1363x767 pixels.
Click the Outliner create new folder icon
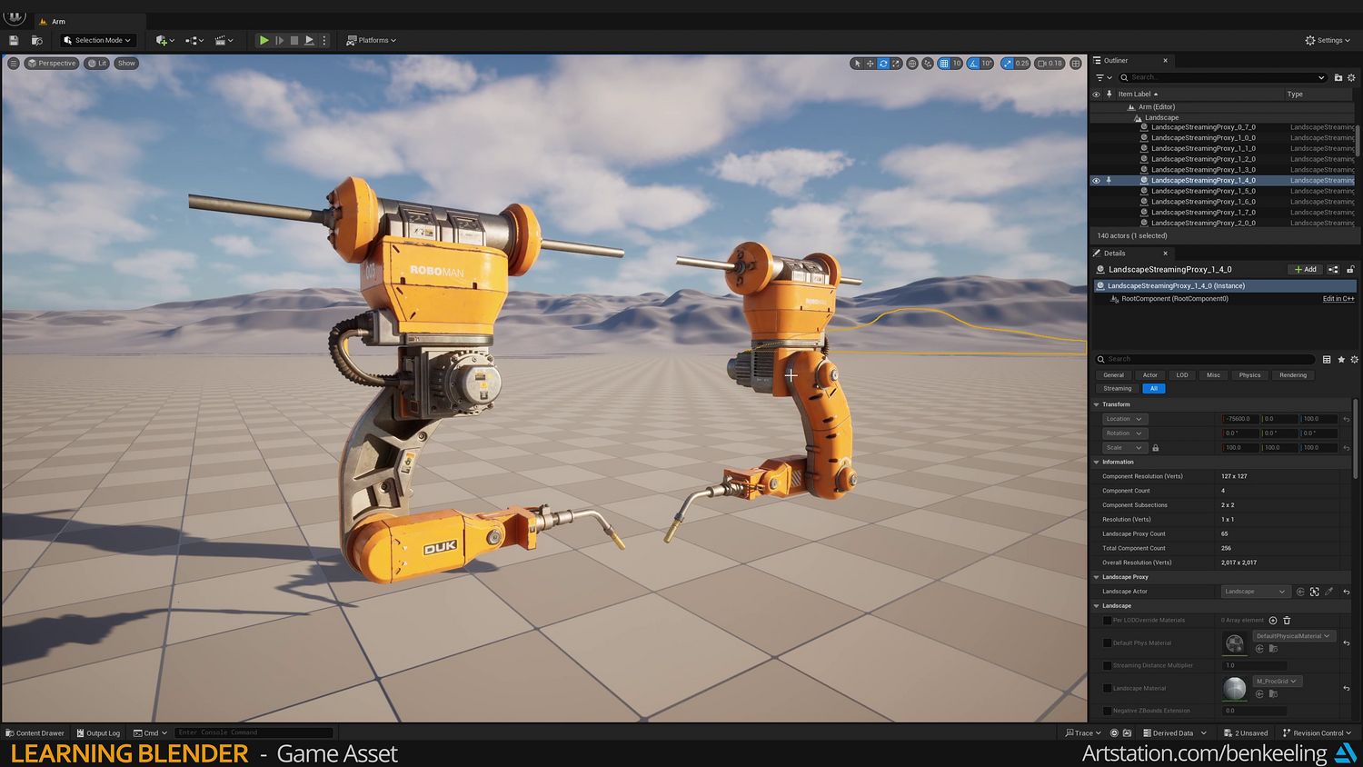1338,78
